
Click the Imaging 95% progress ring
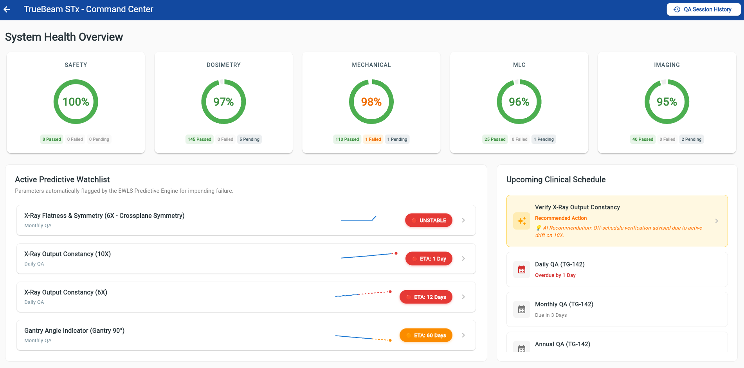(667, 102)
